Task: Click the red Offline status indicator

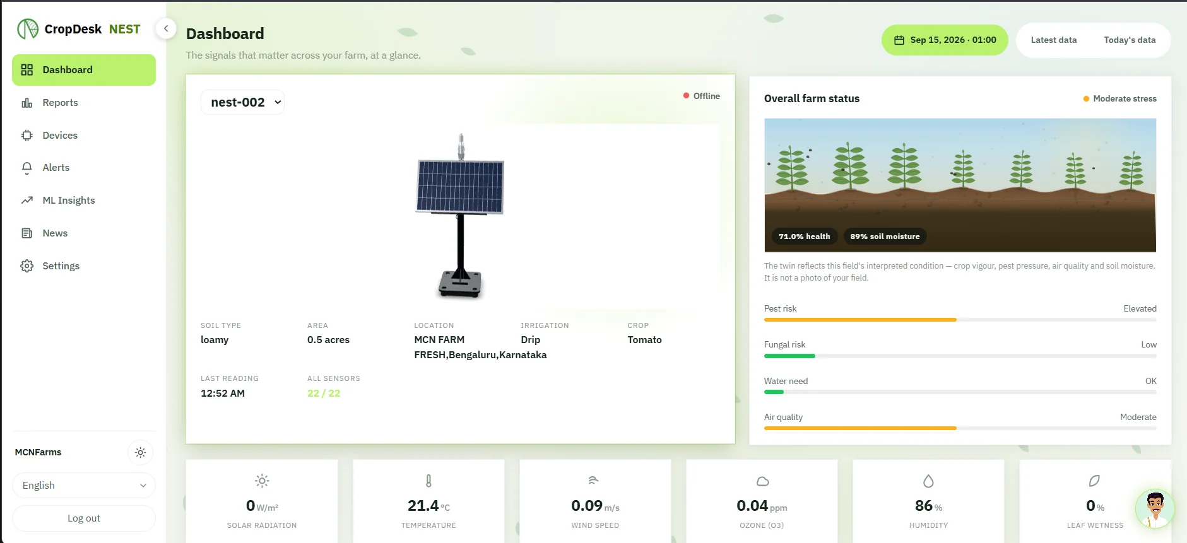Action: point(701,96)
